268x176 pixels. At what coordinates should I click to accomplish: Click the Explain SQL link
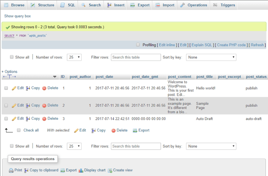pos(202,45)
